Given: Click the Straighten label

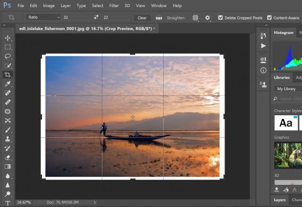Looking at the screenshot, I should click(x=176, y=18).
